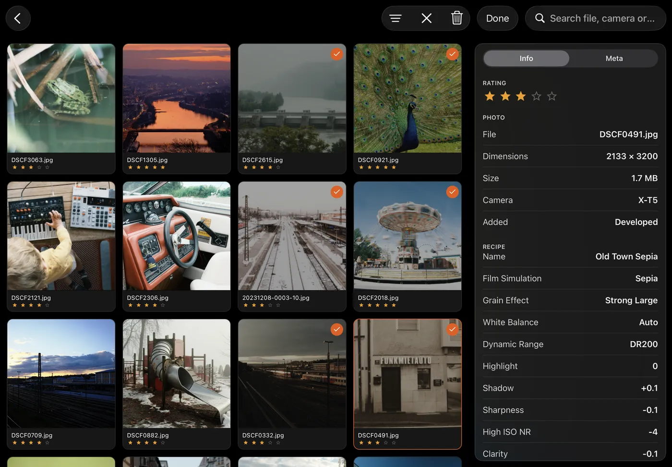Click the High ISO NR value -4
The image size is (672, 467).
pos(653,432)
